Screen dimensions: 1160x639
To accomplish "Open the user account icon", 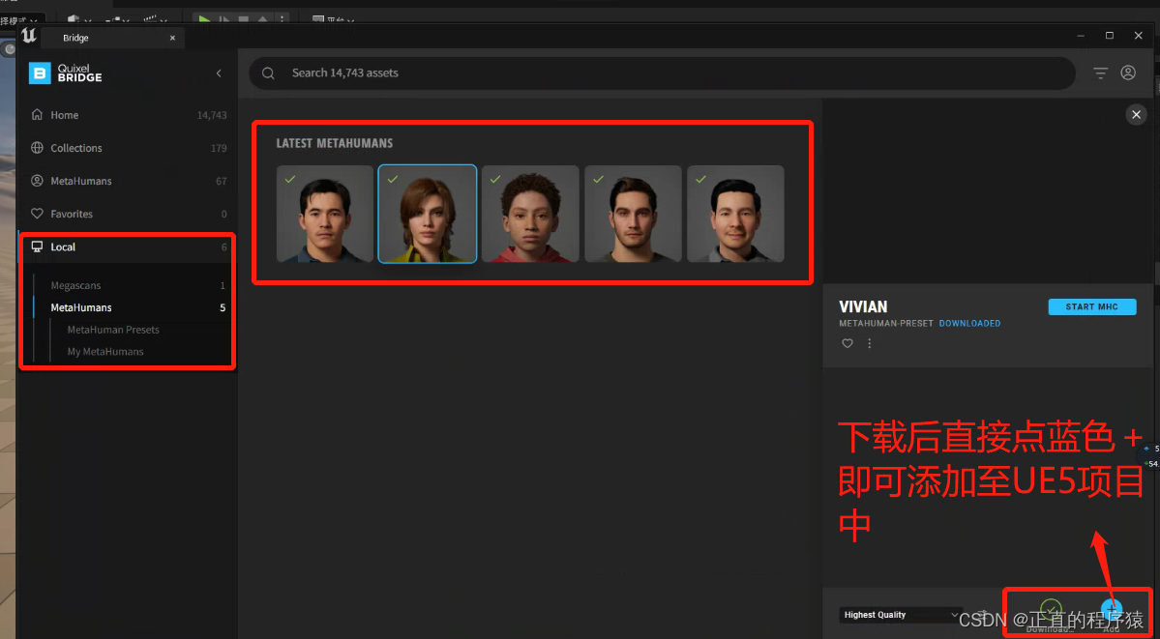I will 1128,73.
